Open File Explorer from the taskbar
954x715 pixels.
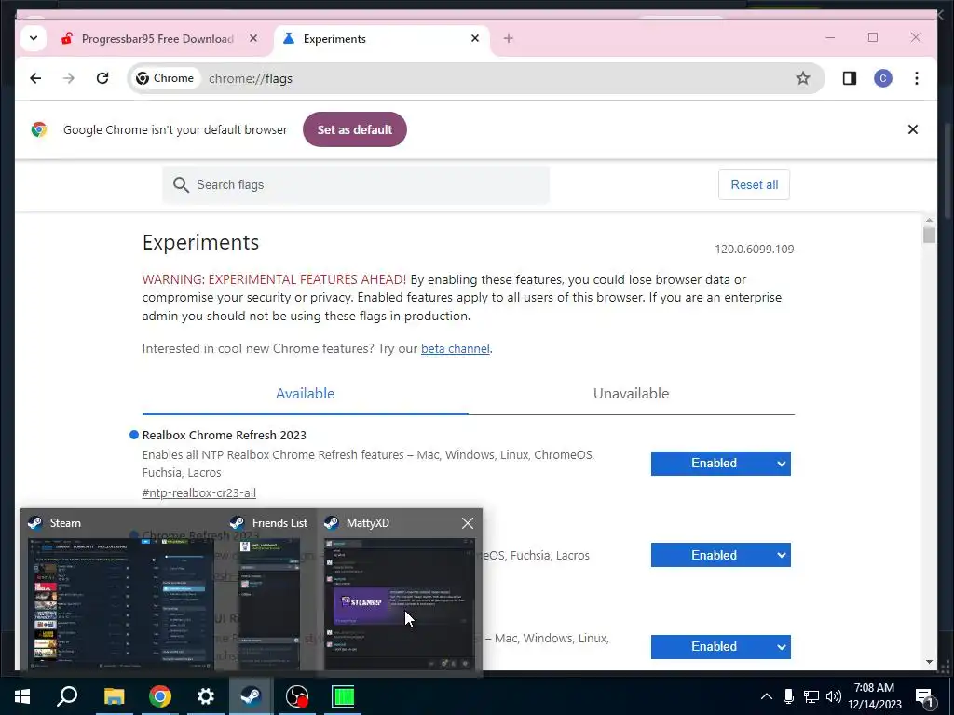[x=114, y=696]
